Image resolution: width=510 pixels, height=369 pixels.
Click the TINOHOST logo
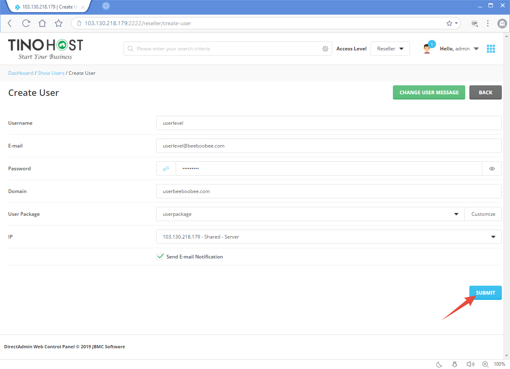click(x=45, y=48)
